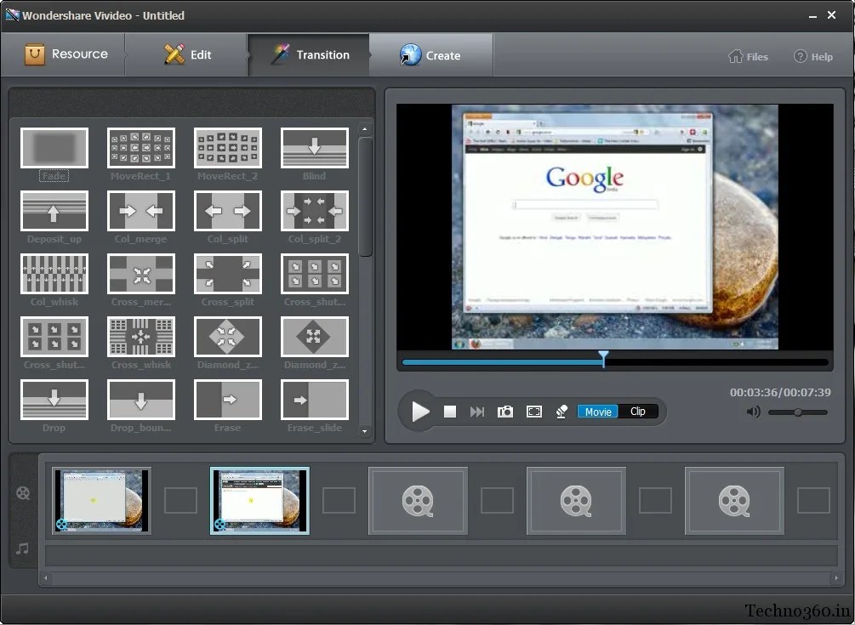Click the video track reel icon
The image size is (855, 625).
tap(23, 493)
